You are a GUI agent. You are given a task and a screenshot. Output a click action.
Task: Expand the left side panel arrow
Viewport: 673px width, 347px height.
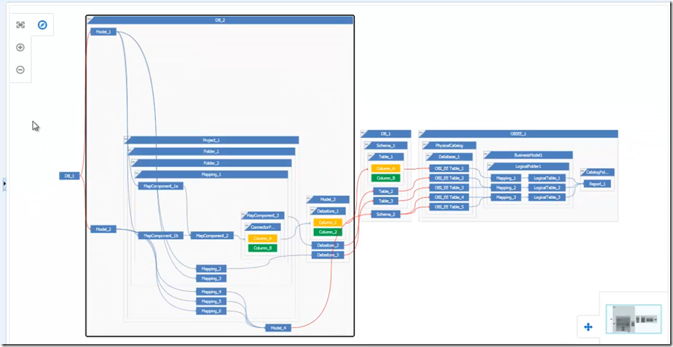click(x=4, y=184)
